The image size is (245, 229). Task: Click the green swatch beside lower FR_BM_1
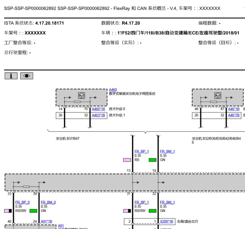click(x=152, y=211)
